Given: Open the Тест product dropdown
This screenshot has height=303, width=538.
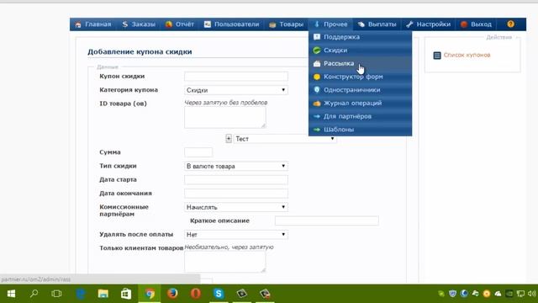Looking at the screenshot, I should (x=285, y=139).
